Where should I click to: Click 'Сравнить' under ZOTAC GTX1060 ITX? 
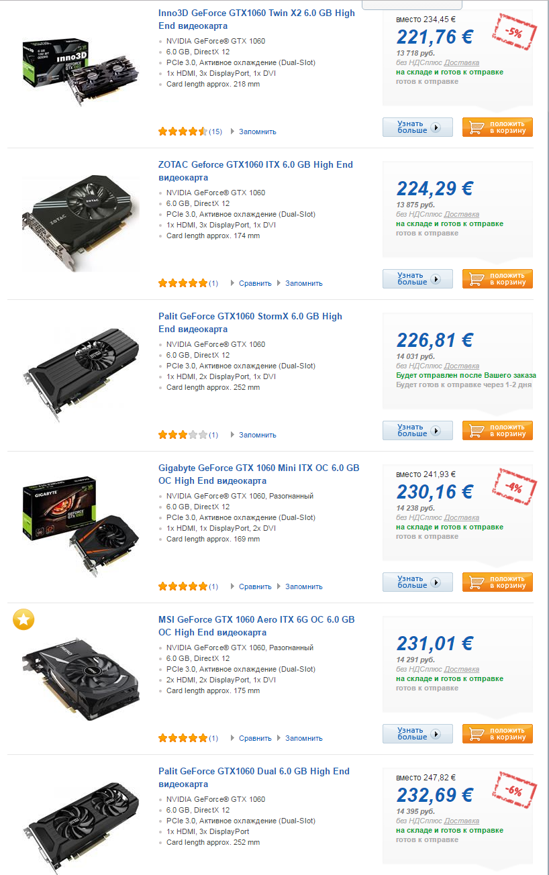coord(255,283)
